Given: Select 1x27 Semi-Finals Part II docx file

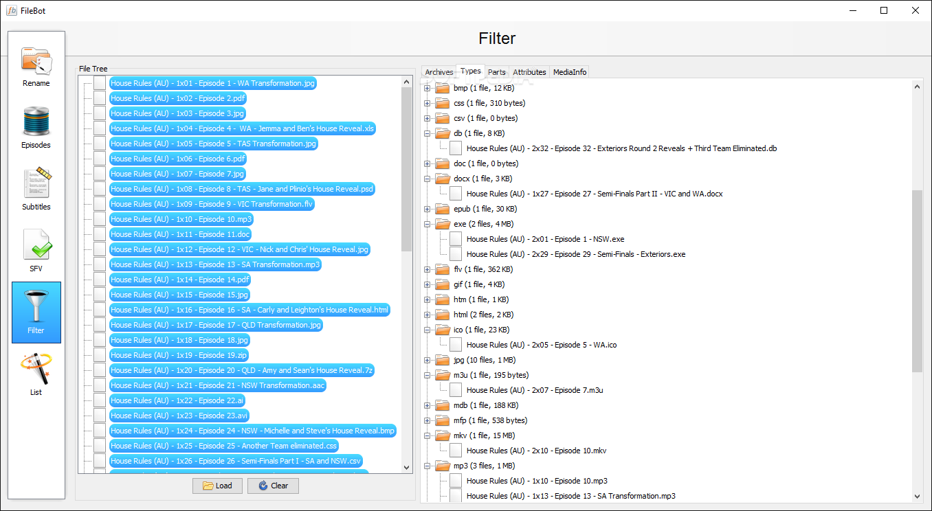Looking at the screenshot, I should [594, 194].
